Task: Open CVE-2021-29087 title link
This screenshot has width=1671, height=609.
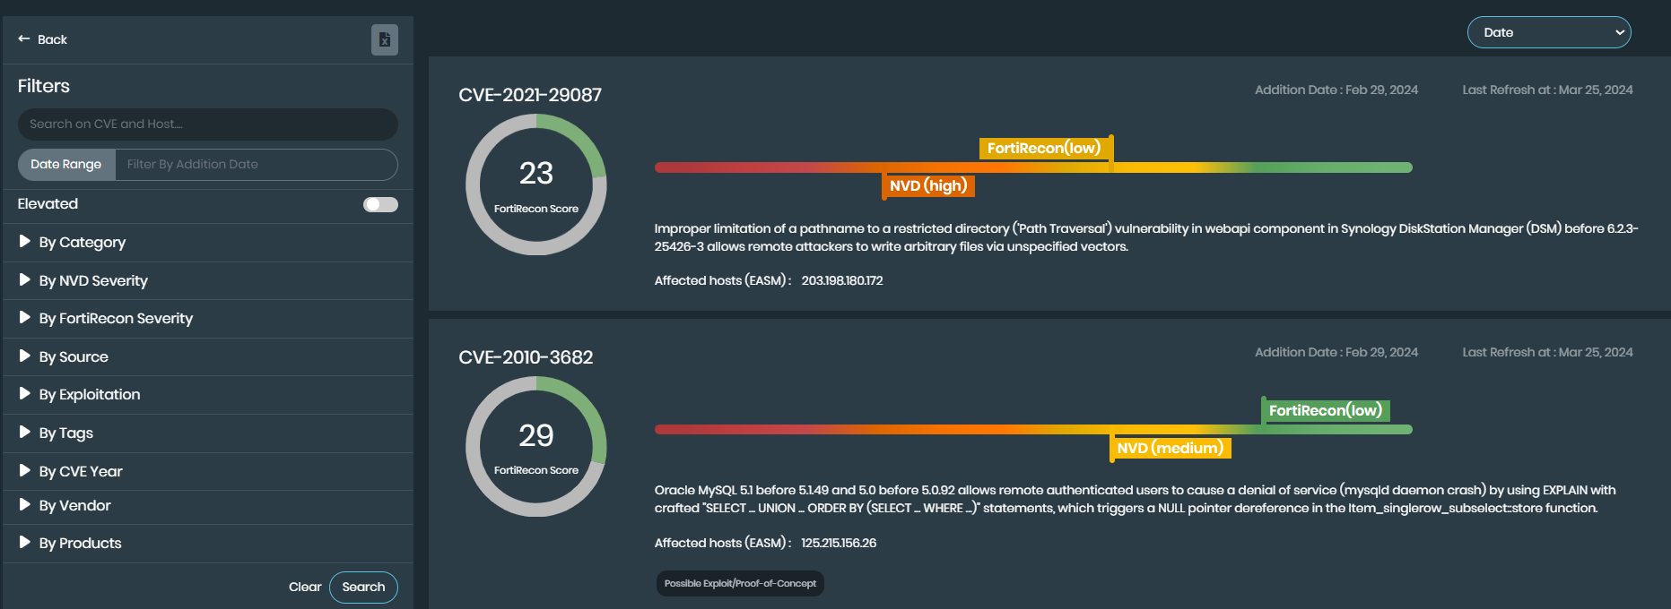Action: pyautogui.click(x=530, y=95)
